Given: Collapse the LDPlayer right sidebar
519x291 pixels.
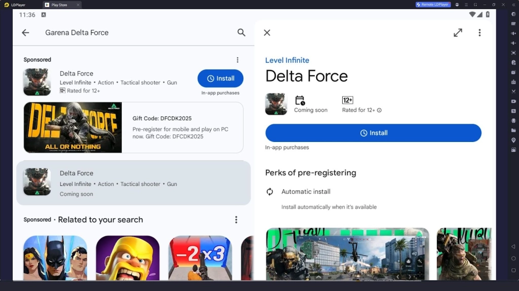Looking at the screenshot, I should tap(513, 5).
